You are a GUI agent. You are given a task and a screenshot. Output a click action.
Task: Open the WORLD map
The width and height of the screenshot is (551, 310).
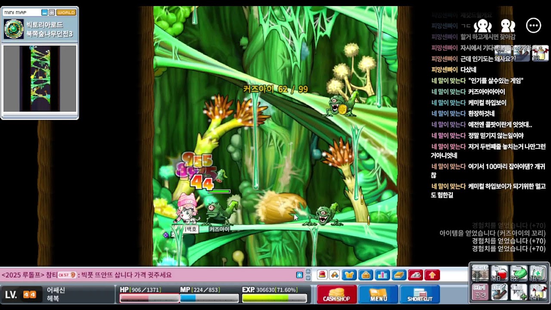(x=66, y=12)
